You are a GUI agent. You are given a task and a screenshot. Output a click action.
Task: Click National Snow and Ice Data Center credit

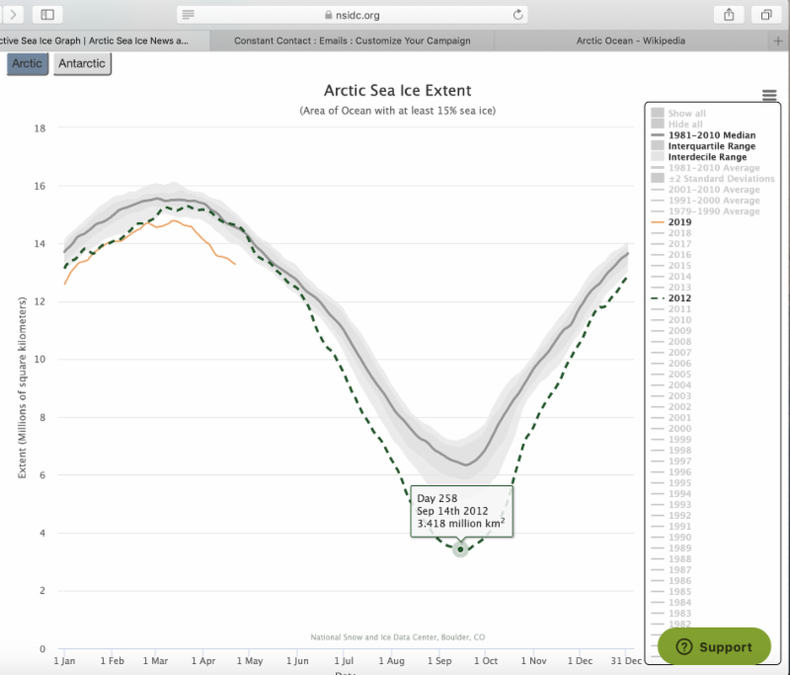[398, 637]
